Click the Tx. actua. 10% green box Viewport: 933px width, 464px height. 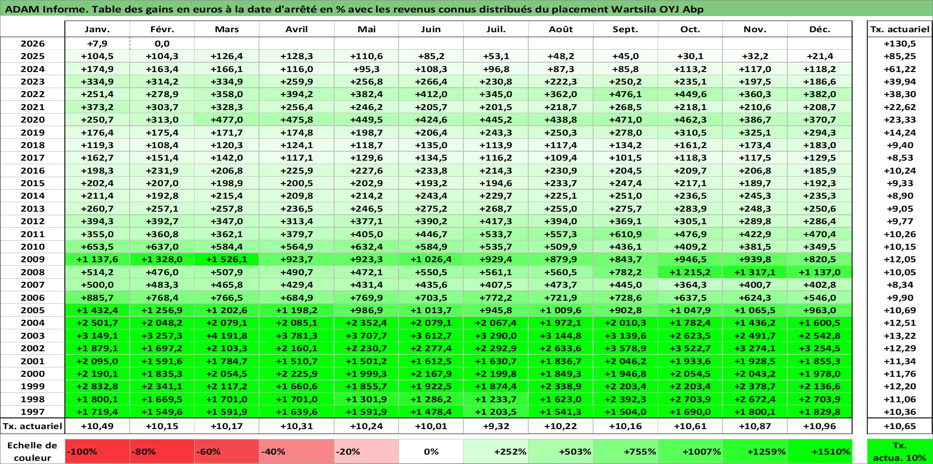[900, 451]
